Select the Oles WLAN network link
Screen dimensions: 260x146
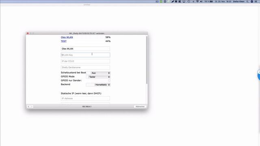[x=67, y=37]
